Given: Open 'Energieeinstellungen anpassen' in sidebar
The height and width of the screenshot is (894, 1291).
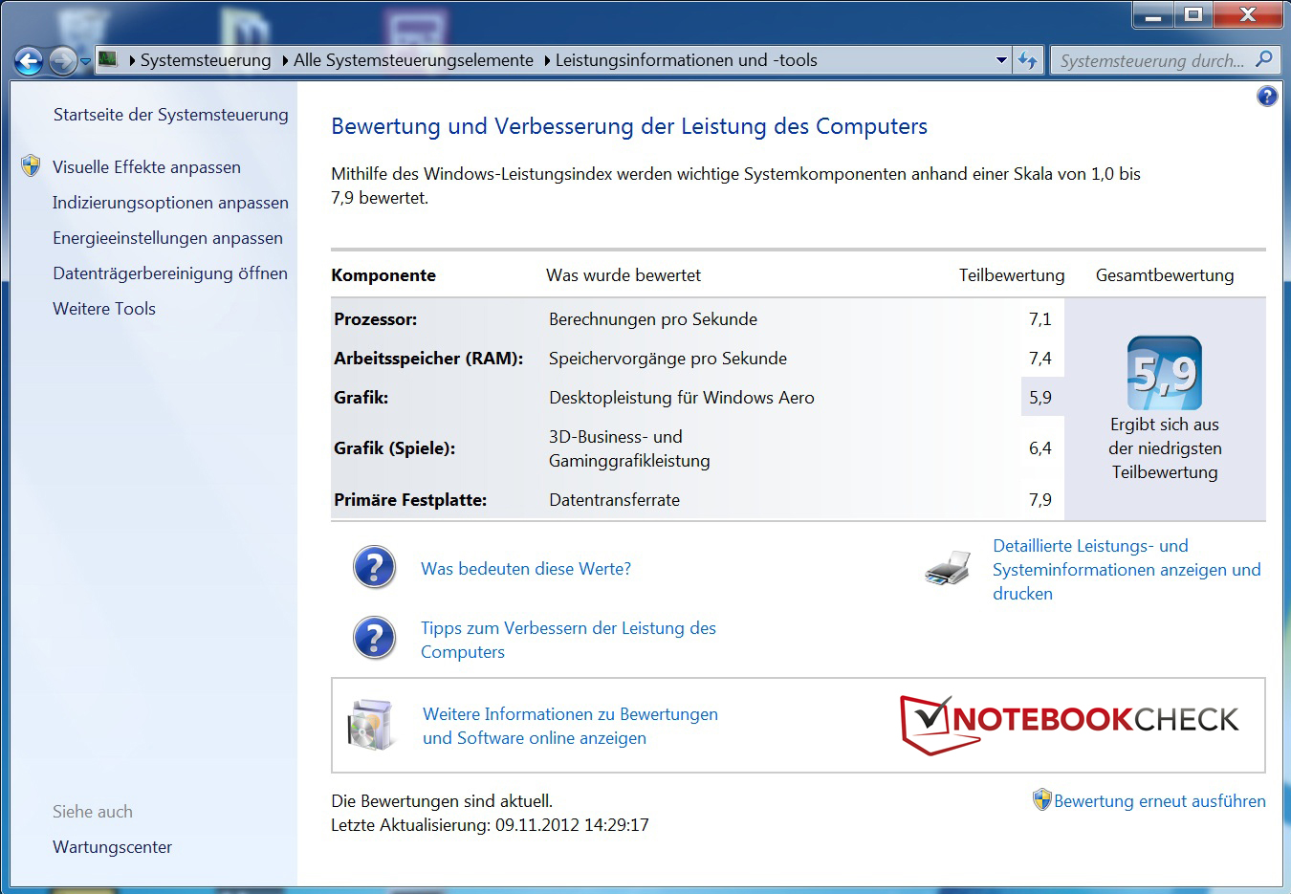Looking at the screenshot, I should click(x=167, y=238).
